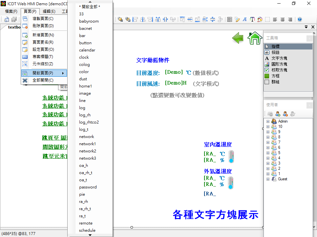Choose the 核取方塊 checkbox tool
The width and height of the screenshot is (317, 237).
tap(279, 70)
